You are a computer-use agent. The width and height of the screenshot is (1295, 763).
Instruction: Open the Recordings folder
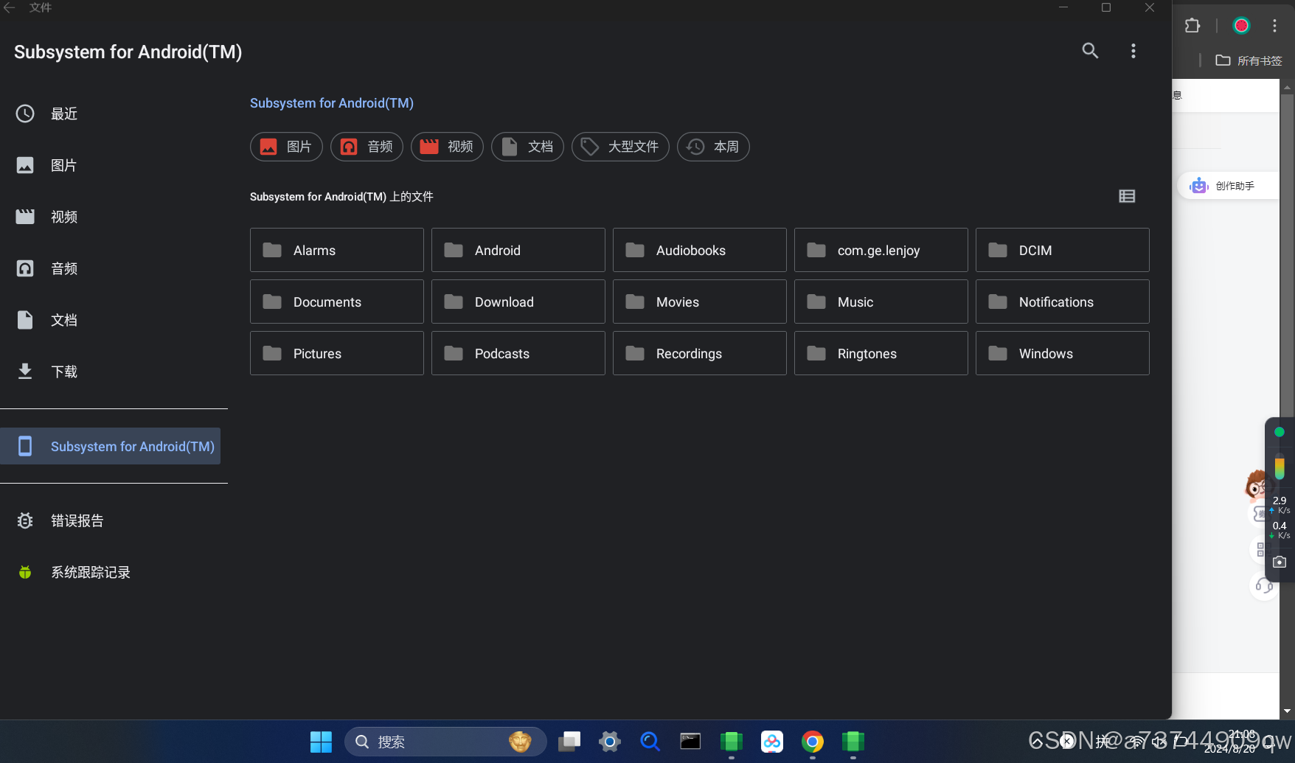point(700,353)
